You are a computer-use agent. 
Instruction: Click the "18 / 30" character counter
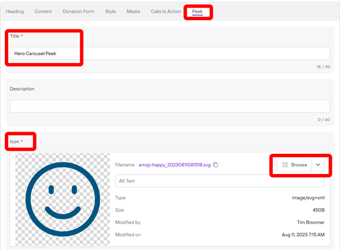pos(323,67)
